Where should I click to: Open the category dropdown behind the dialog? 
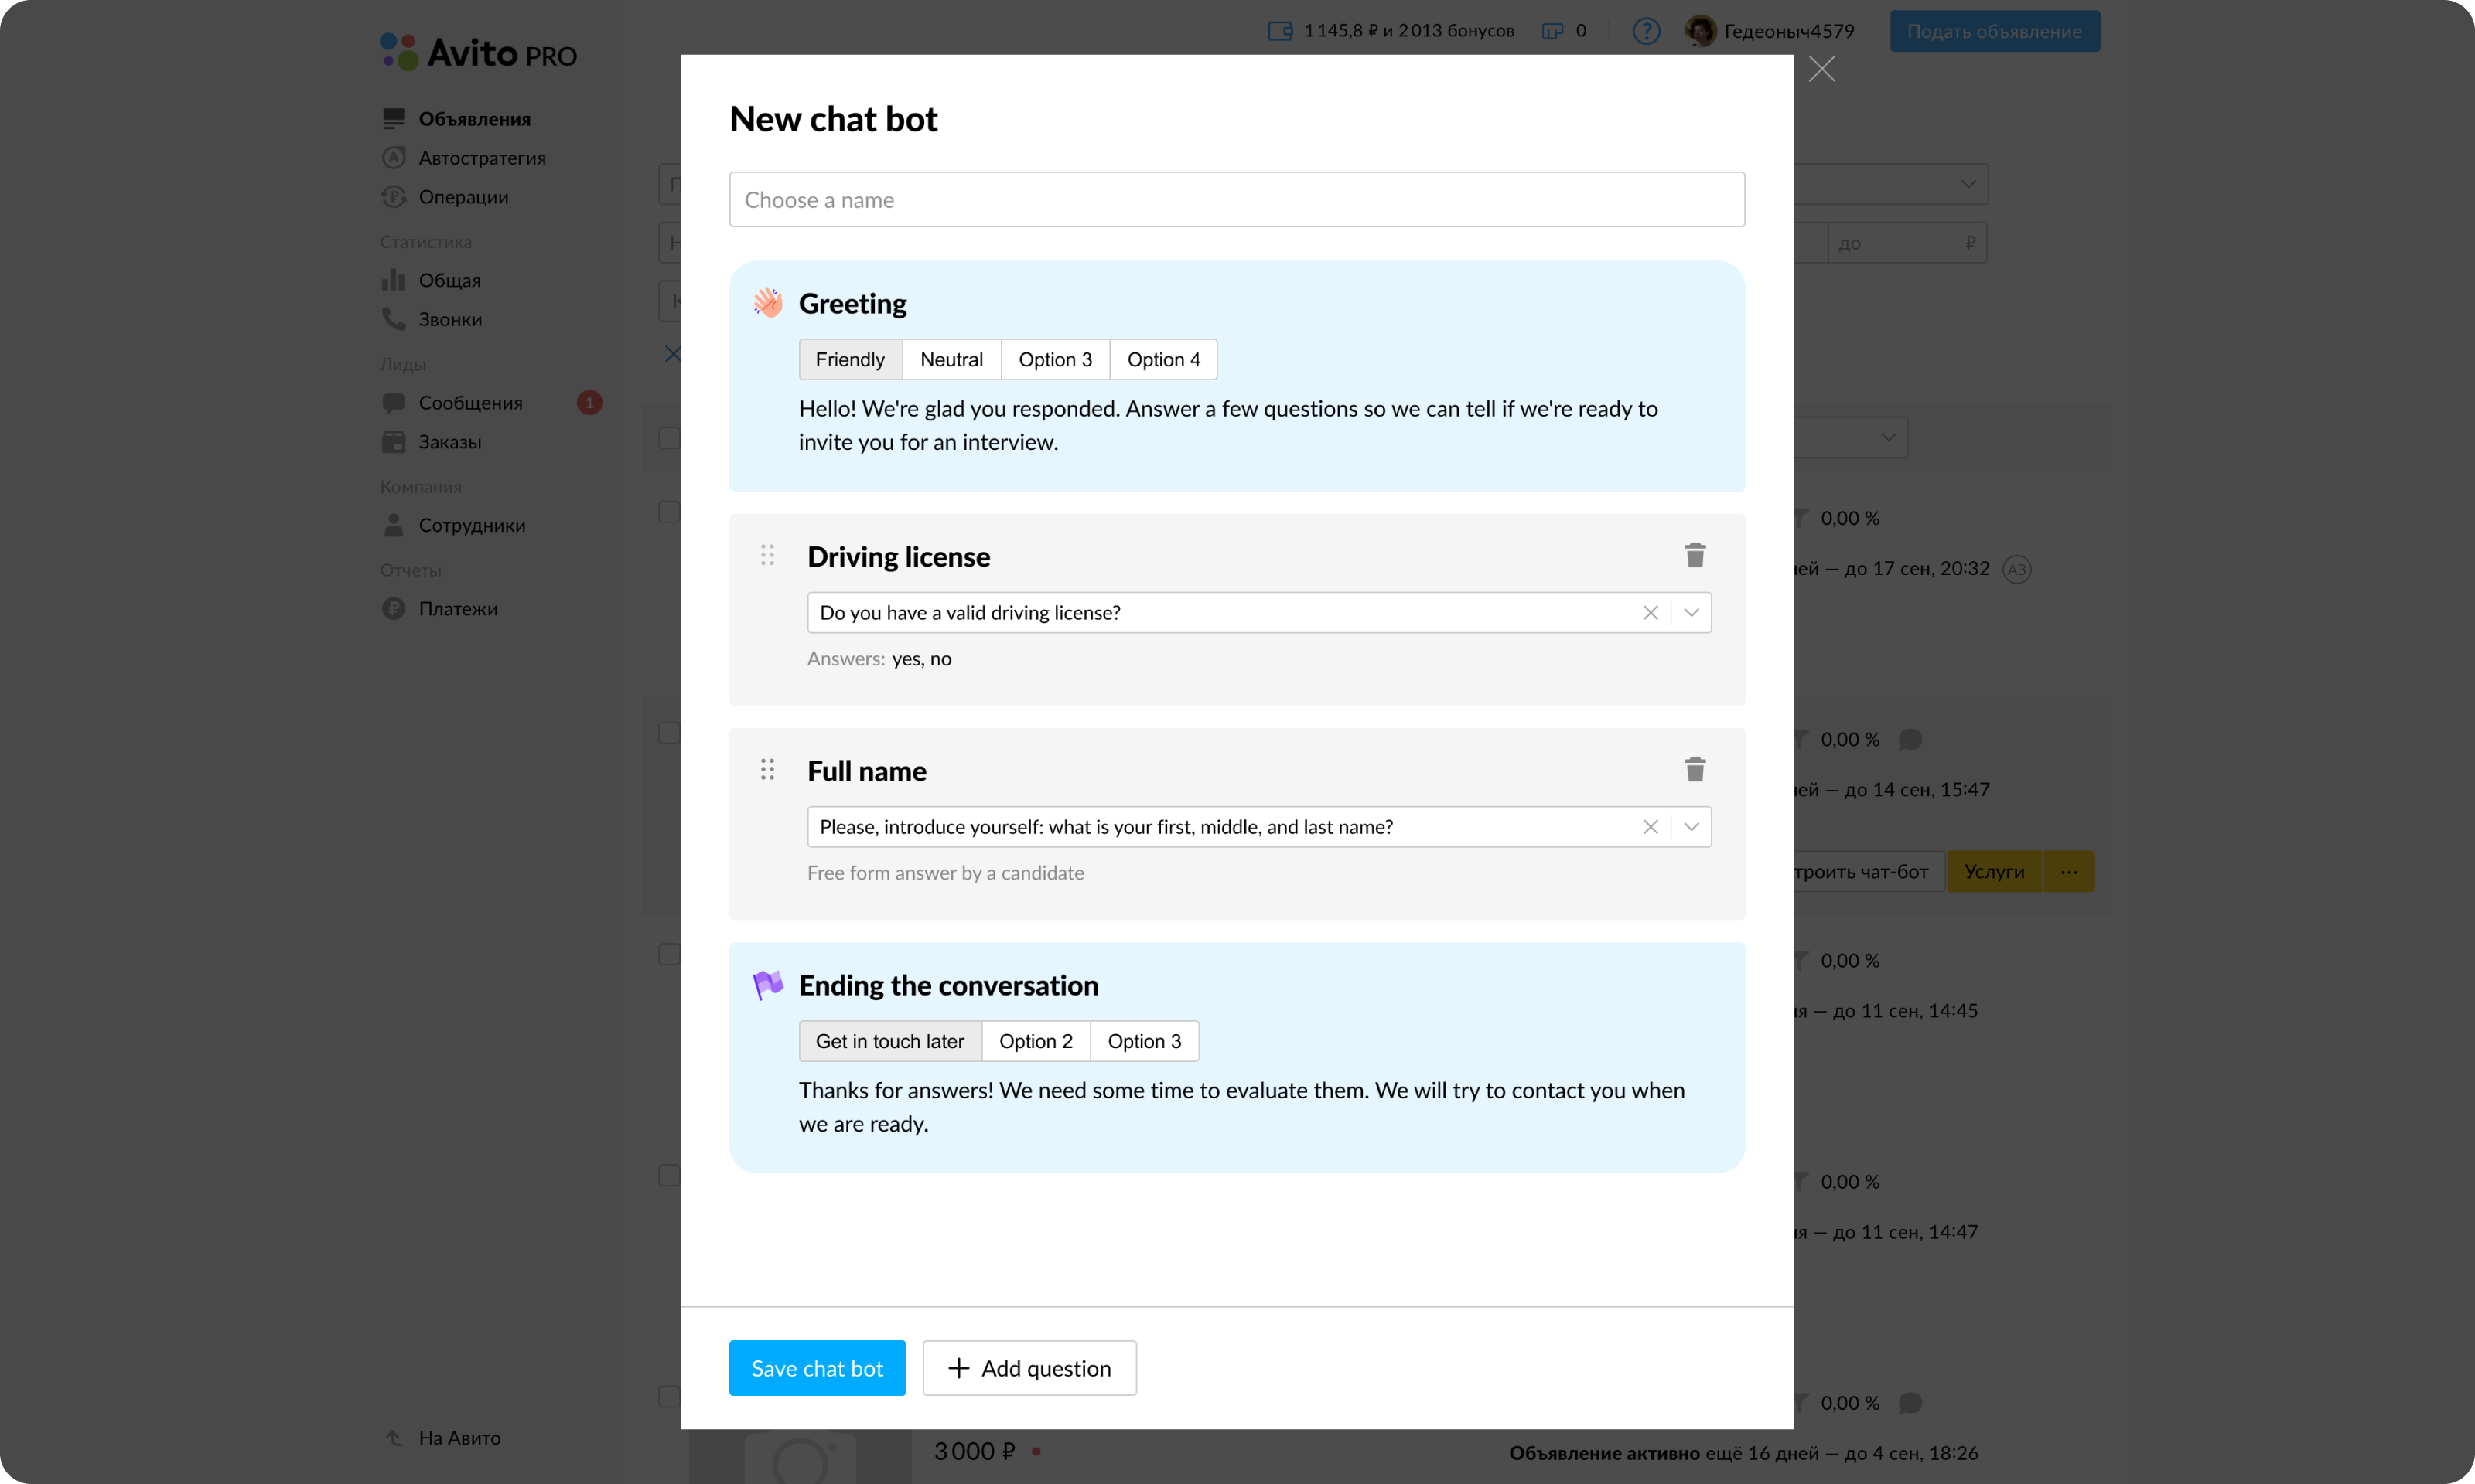click(1967, 184)
